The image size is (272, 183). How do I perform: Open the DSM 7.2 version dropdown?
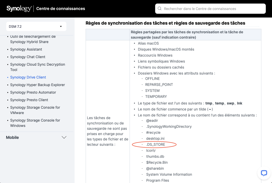point(36,26)
